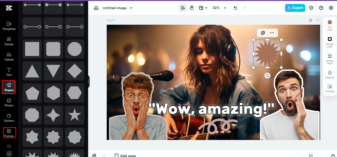
Task: Insert the irregular hexagon shape
Action: [x=75, y=93]
